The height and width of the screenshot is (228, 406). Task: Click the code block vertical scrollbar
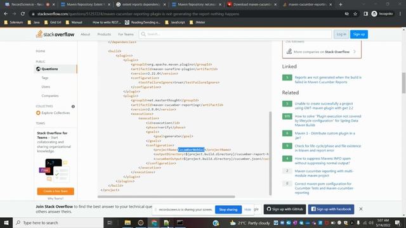click(x=270, y=153)
